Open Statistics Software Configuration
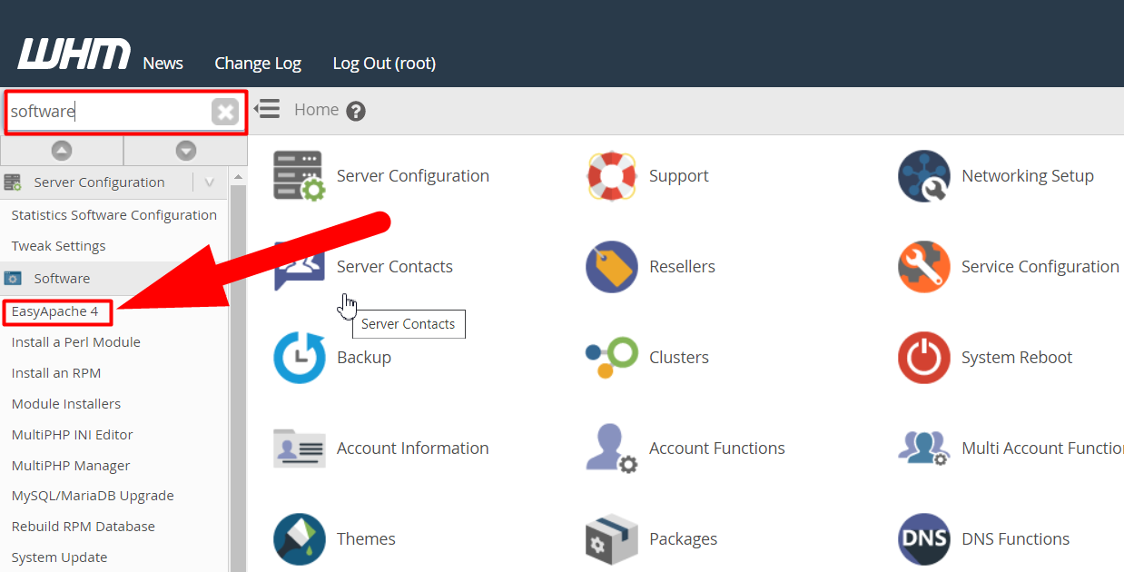Viewport: 1124px width, 572px height. click(114, 215)
